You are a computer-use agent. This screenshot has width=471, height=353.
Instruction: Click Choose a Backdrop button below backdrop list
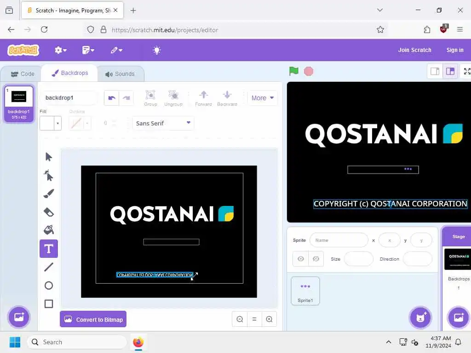pos(19,317)
